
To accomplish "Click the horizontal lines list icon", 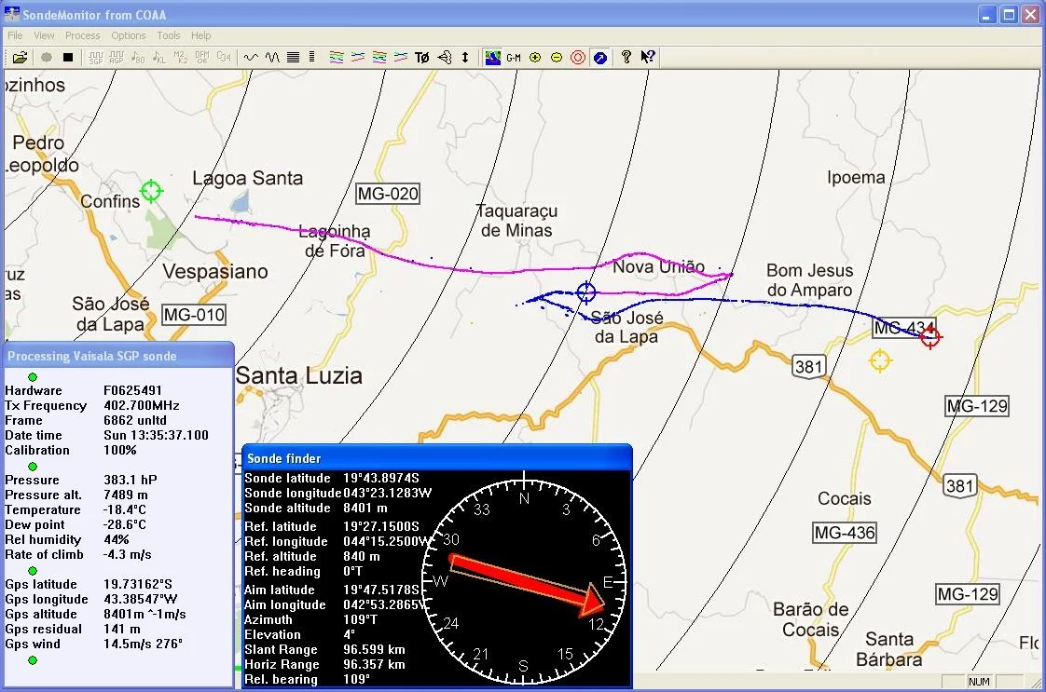I will 293,58.
